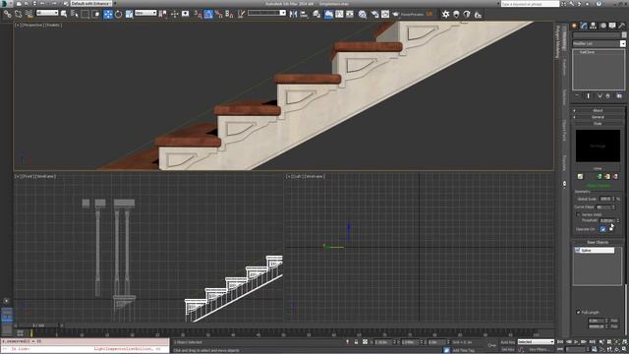629x354 pixels.
Task: Switch to the Display panel tab
Action: 612,26
